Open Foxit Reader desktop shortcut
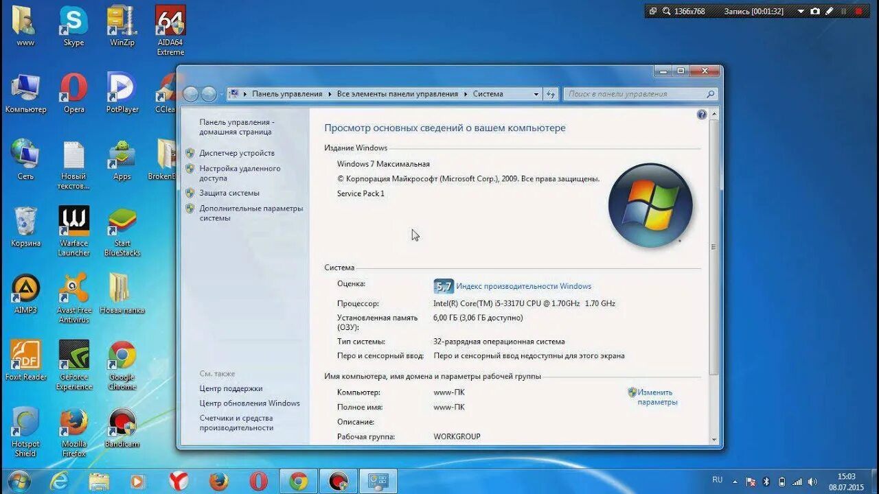Viewport: 879px width, 494px height. coord(25,360)
